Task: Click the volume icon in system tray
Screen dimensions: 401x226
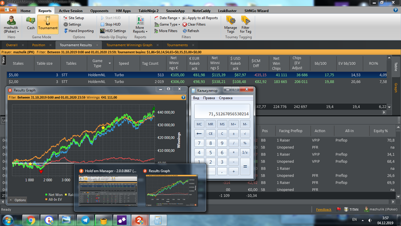Action: [x=370, y=220]
